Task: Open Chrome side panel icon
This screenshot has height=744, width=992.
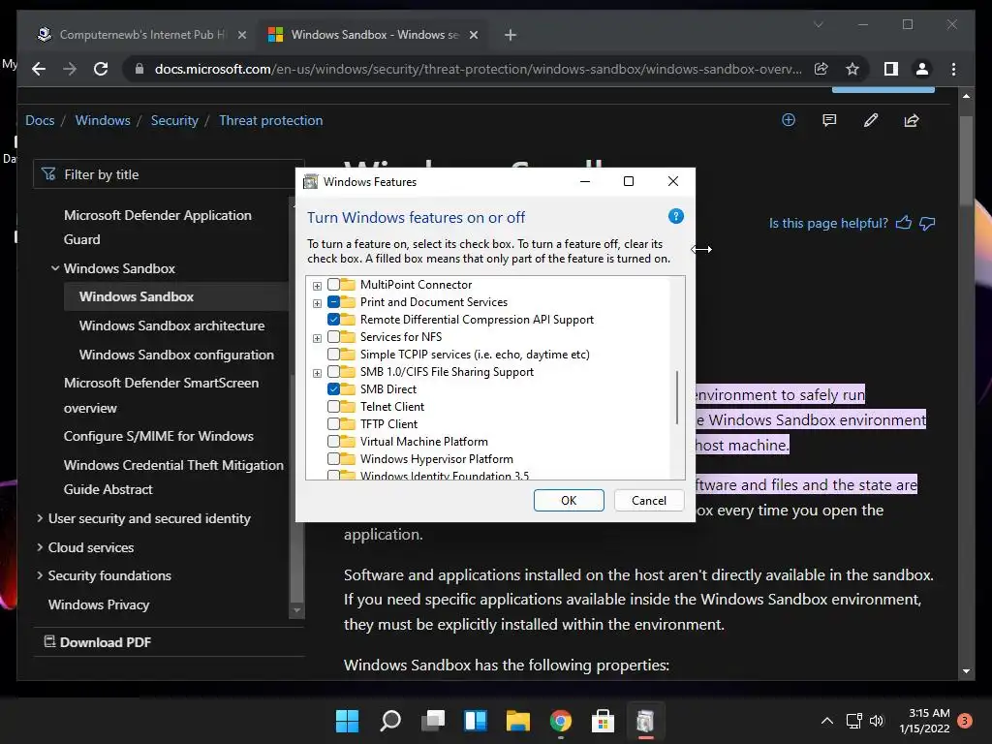Action: [x=891, y=69]
